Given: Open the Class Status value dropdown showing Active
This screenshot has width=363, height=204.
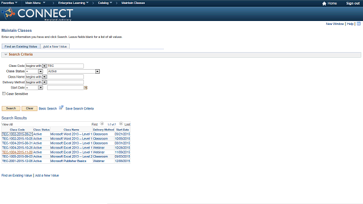Looking at the screenshot, I should 98,71.
